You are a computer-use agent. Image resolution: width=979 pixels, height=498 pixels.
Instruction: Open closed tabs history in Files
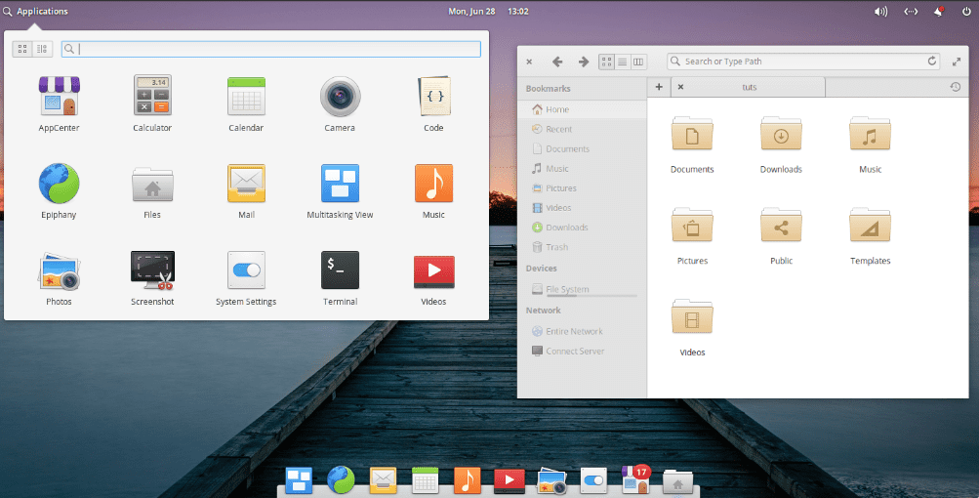pos(956,87)
